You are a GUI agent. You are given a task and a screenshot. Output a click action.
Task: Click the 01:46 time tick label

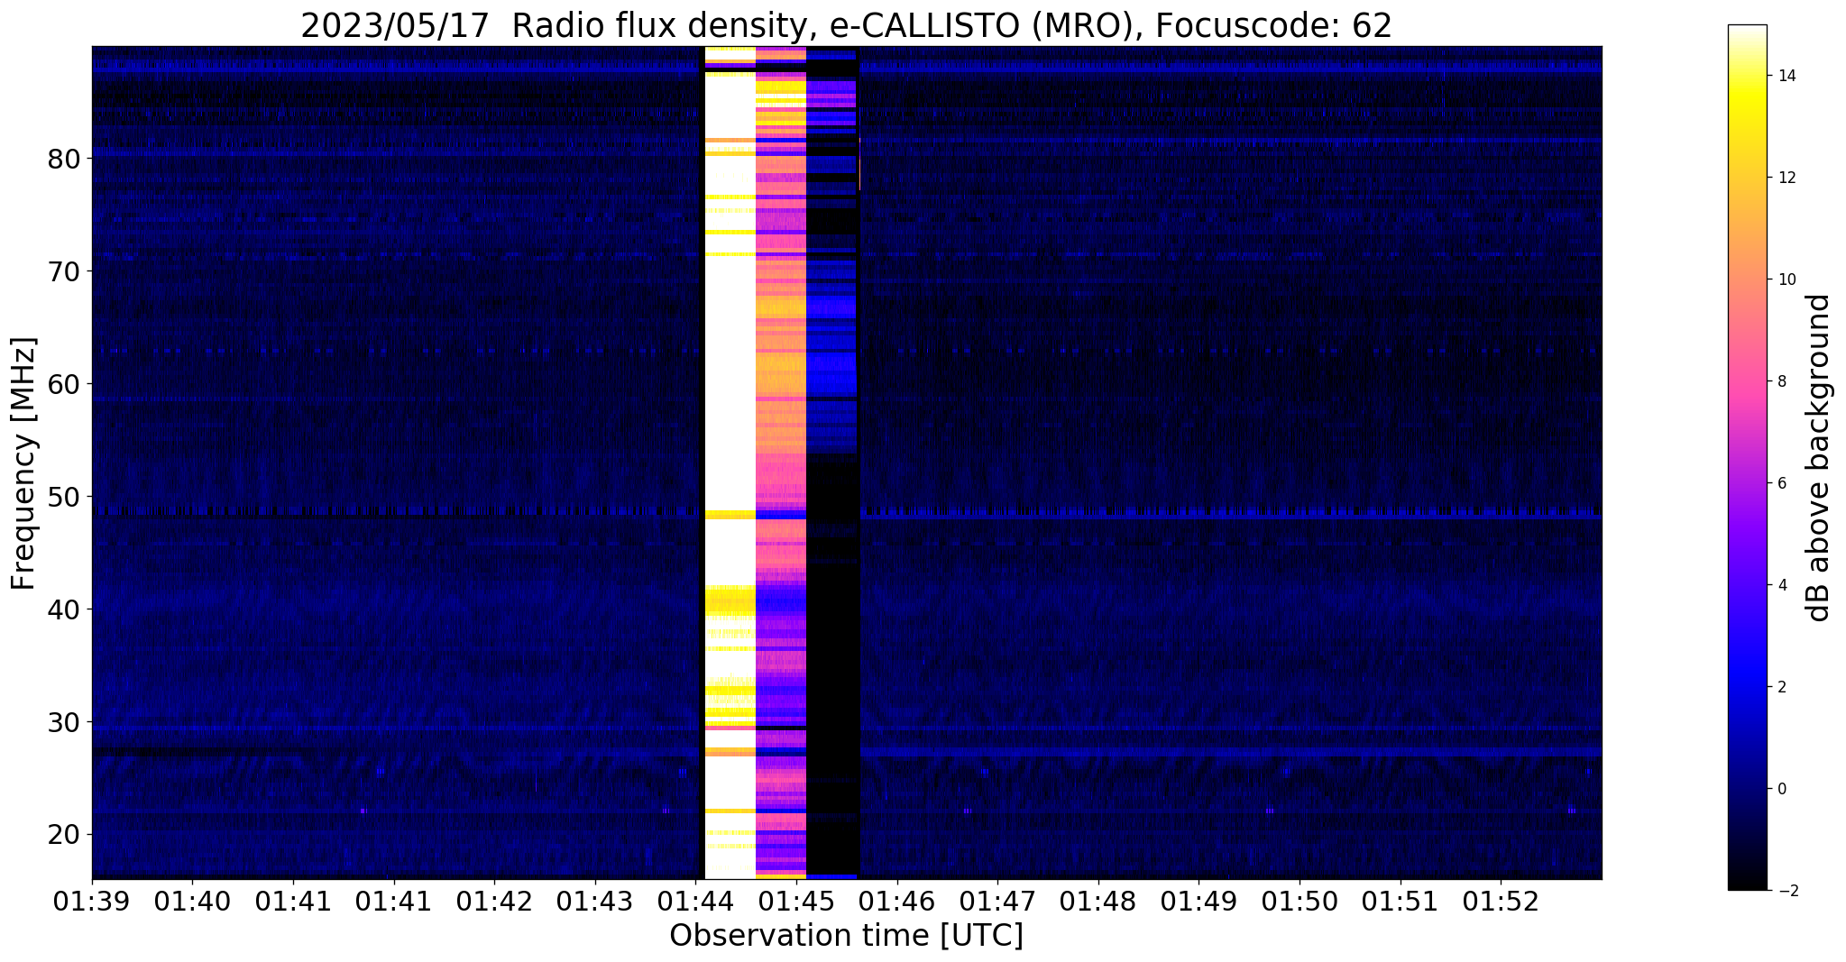pos(896,901)
